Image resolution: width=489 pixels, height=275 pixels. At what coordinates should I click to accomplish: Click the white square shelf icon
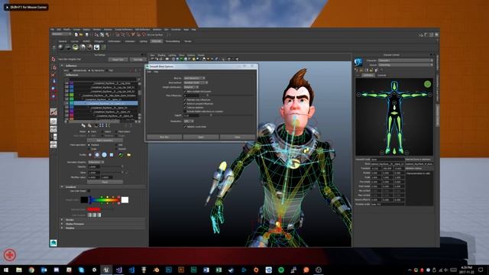[97, 47]
